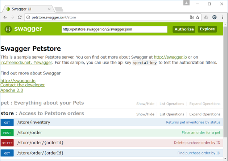Minimize the Chrome window
Viewport: 228px width, 161px height.
click(197, 4)
